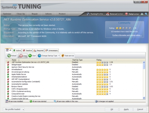Select the Anmeldedienst service row
Image resolution: width=149 pixels, height=113 pixels.
pos(74,70)
